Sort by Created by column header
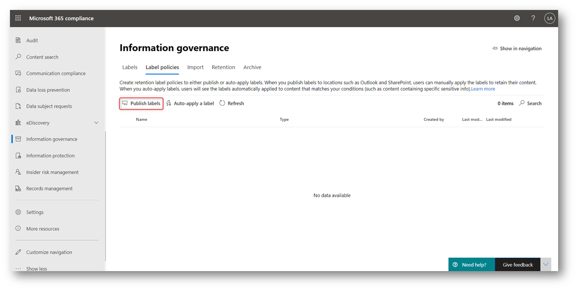The height and width of the screenshot is (291, 578). 434,119
